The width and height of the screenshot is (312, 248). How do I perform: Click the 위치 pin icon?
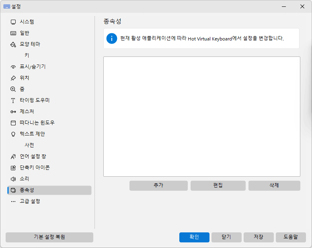click(x=13, y=78)
